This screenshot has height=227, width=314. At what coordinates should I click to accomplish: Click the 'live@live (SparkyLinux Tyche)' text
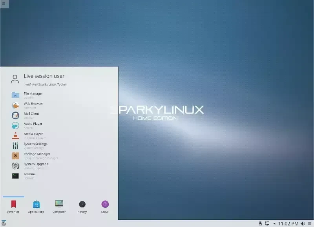[45, 84]
